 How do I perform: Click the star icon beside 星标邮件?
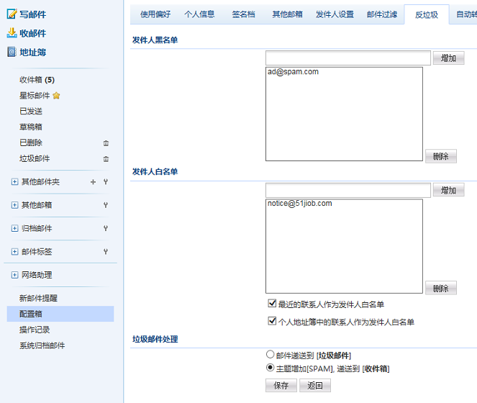56,96
